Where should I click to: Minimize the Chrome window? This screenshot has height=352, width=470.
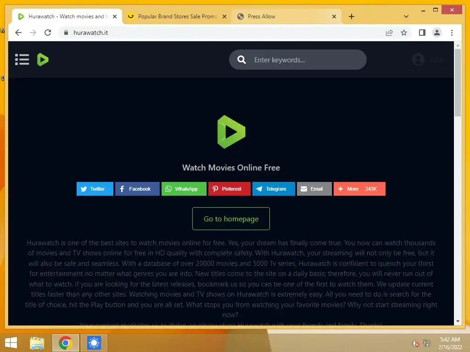(423, 10)
